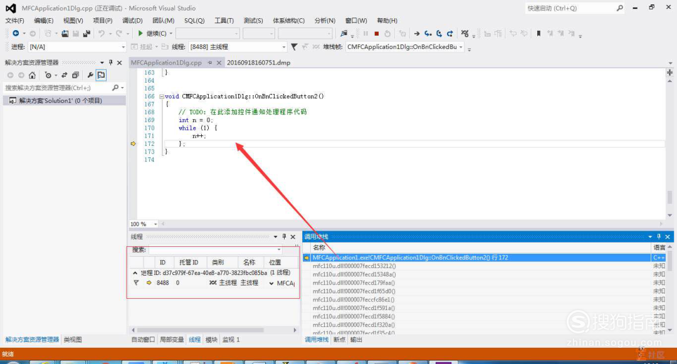Switch to the 类视图 tab
This screenshot has width=677, height=364.
click(x=73, y=340)
